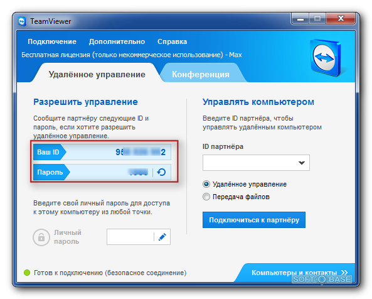Open the Дополнительно menu
The image size is (372, 299).
click(x=117, y=41)
